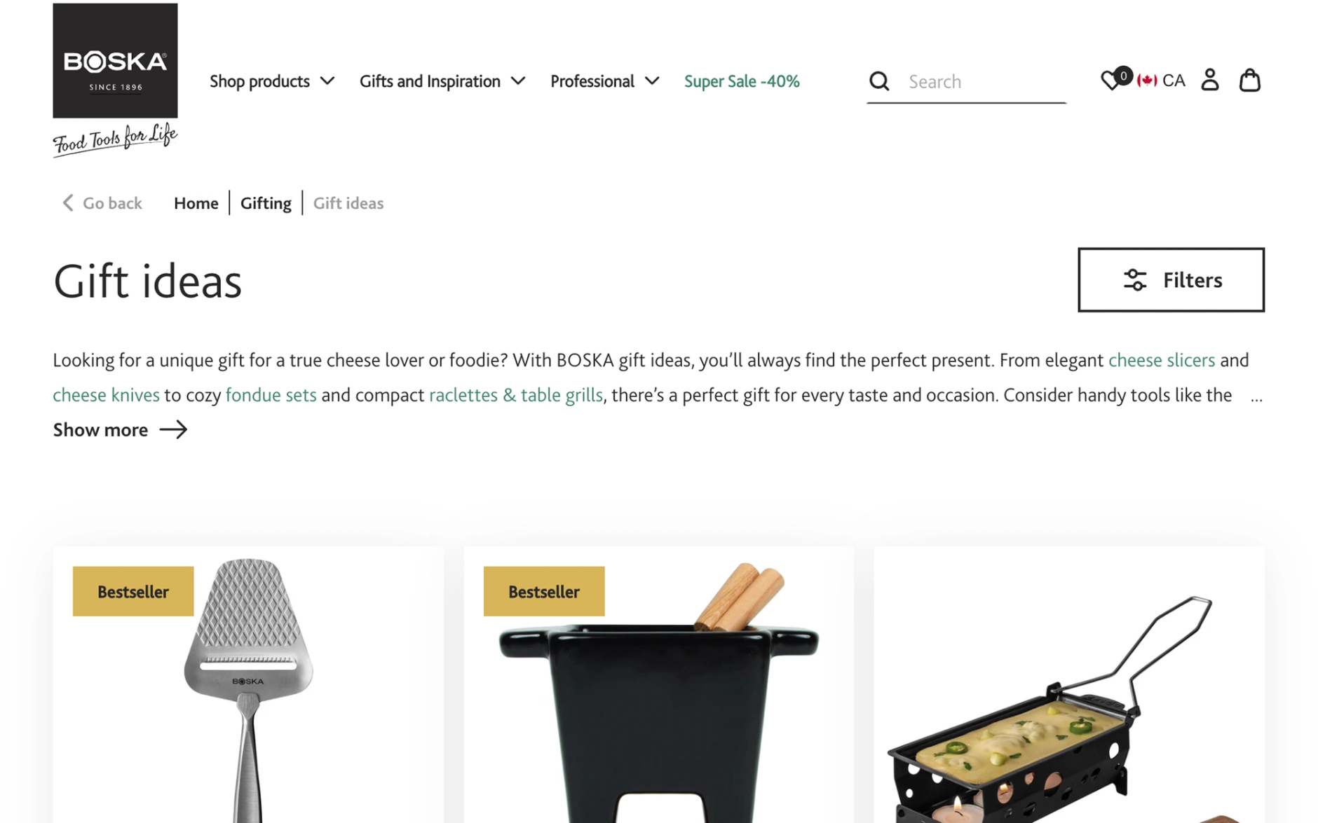Open the user account icon
Viewport: 1318px width, 823px height.
click(x=1210, y=80)
